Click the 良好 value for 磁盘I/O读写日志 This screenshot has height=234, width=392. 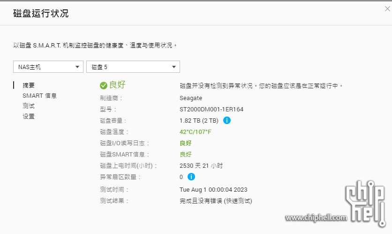186,143
